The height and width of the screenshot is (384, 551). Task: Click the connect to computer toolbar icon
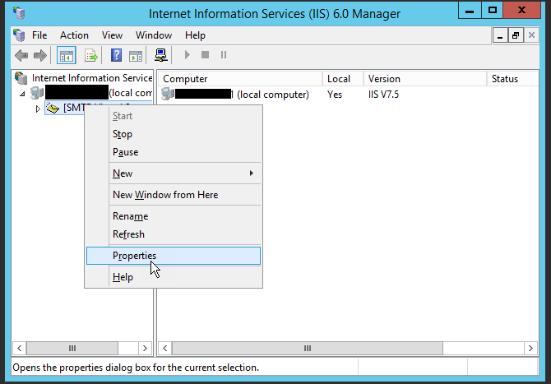pos(162,55)
